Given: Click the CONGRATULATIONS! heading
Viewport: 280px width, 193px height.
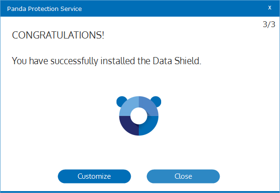Looking at the screenshot, I should click(58, 35).
